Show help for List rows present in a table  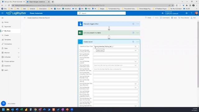click(x=133, y=33)
